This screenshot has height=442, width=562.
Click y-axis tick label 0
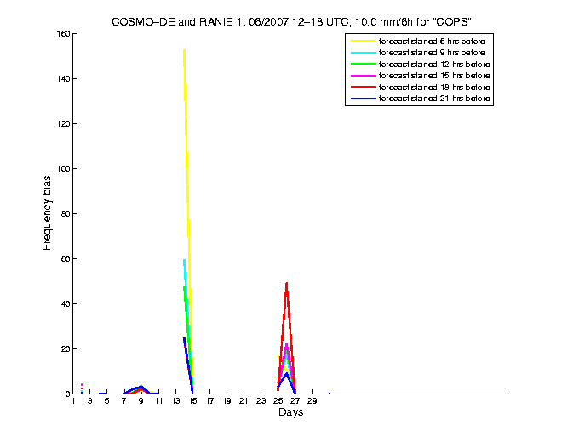pyautogui.click(x=68, y=394)
